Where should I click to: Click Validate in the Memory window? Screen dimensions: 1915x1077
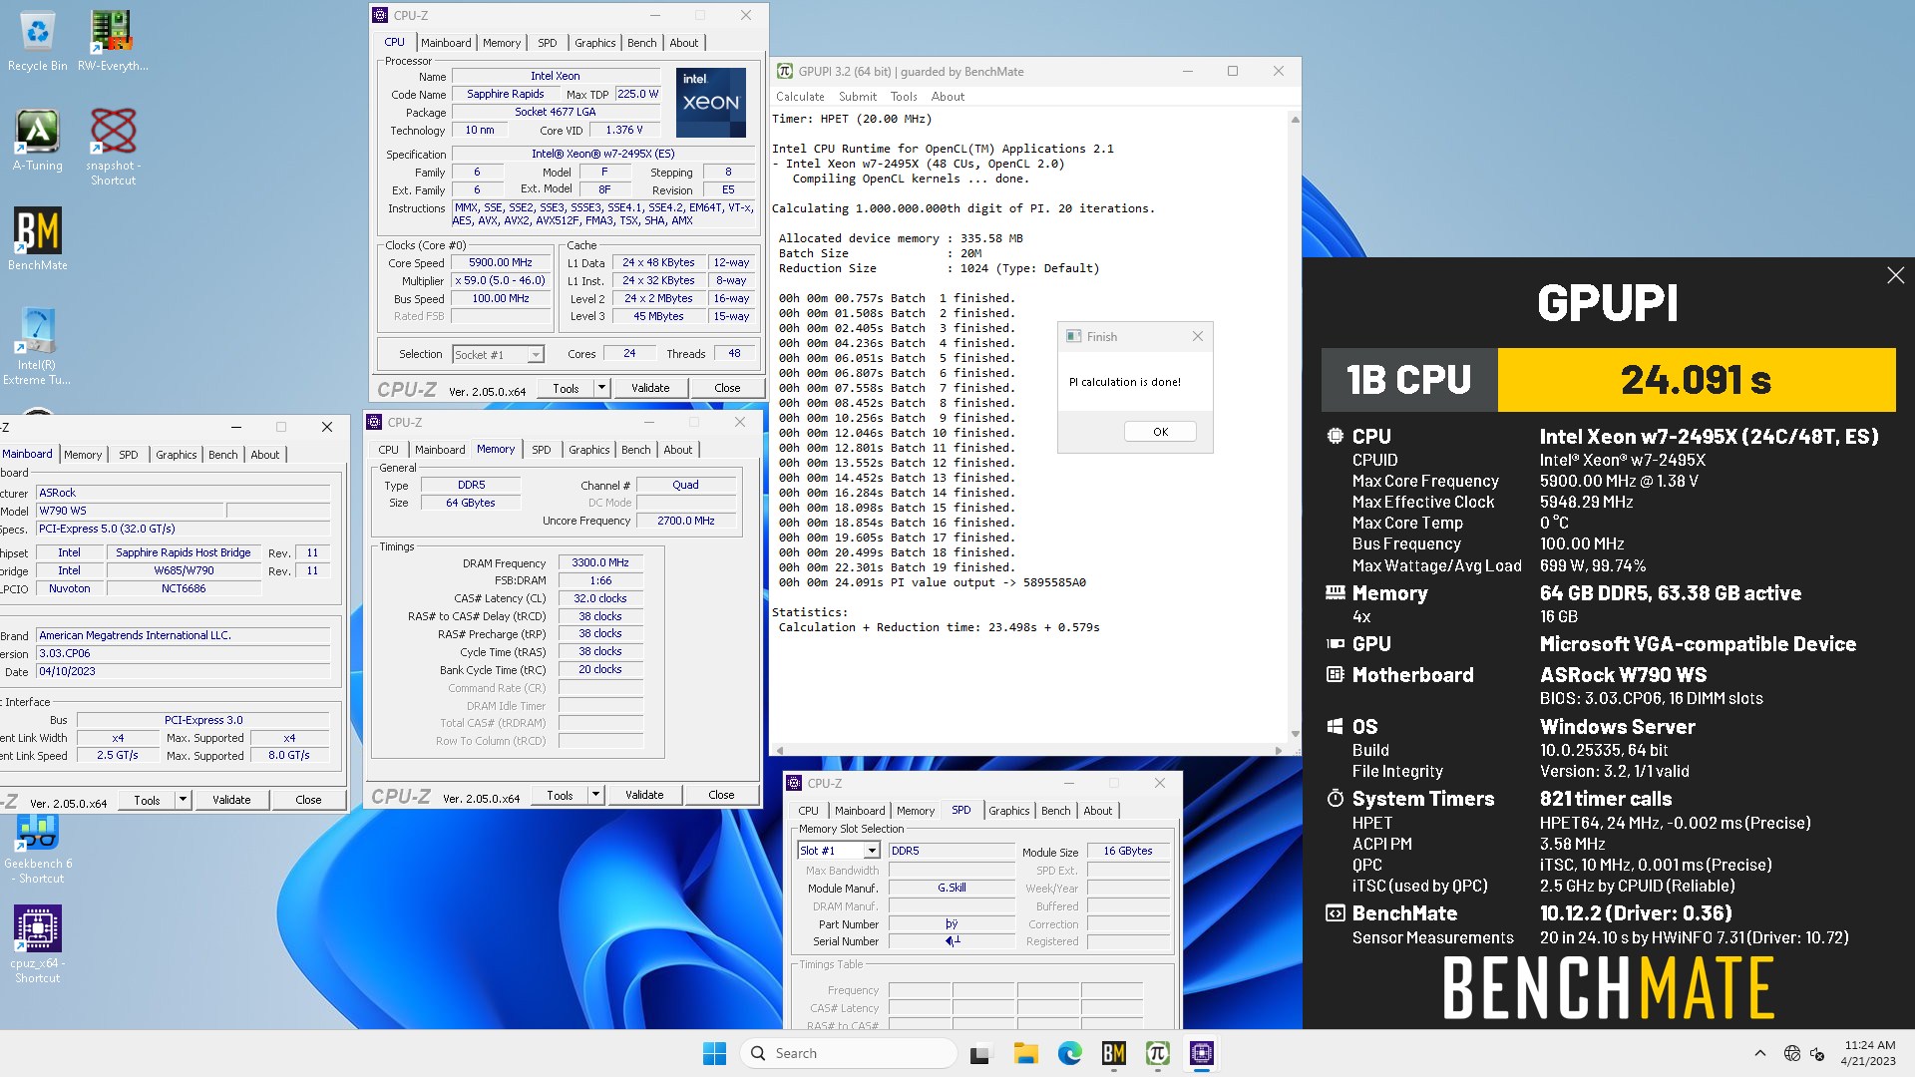pyautogui.click(x=644, y=795)
